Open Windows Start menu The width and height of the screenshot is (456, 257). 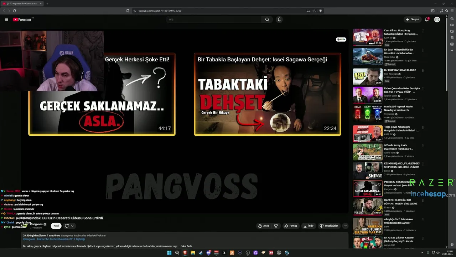click(169, 253)
